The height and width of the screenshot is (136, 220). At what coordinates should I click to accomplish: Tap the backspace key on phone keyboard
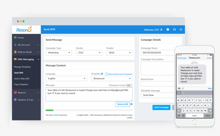(210, 111)
